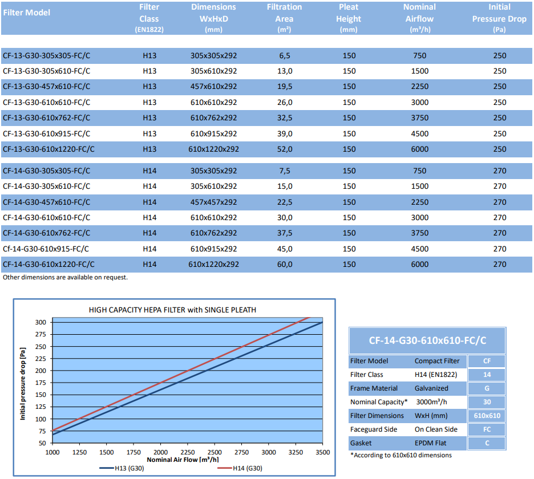Select the Nominal Capacity* label
This screenshot has width=534, height=479.
click(379, 402)
